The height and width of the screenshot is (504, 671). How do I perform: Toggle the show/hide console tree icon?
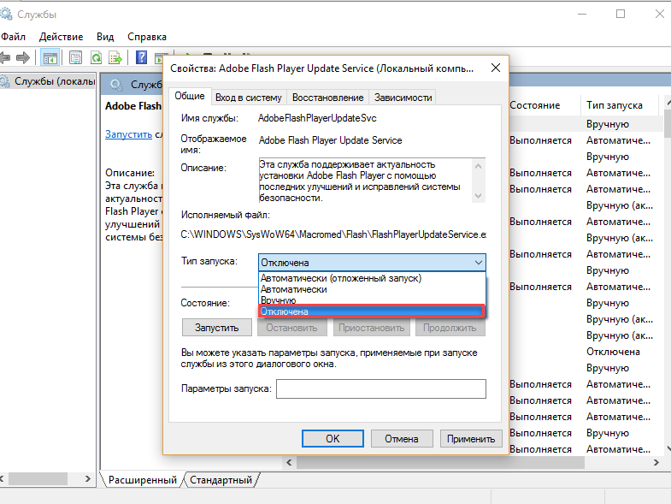coord(50,57)
